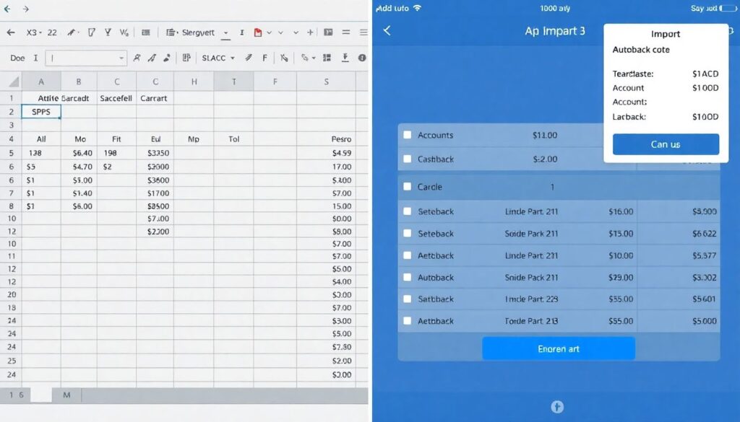Select the Doe menu item
This screenshot has height=422, width=740.
click(x=17, y=58)
